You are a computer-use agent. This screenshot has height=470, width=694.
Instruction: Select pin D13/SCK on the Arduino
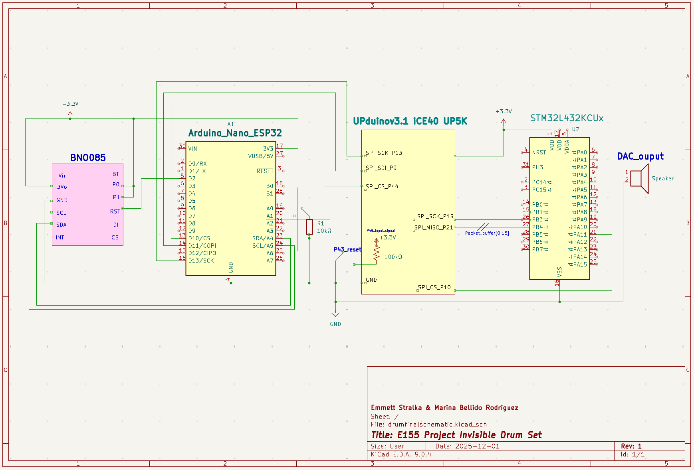tap(201, 260)
